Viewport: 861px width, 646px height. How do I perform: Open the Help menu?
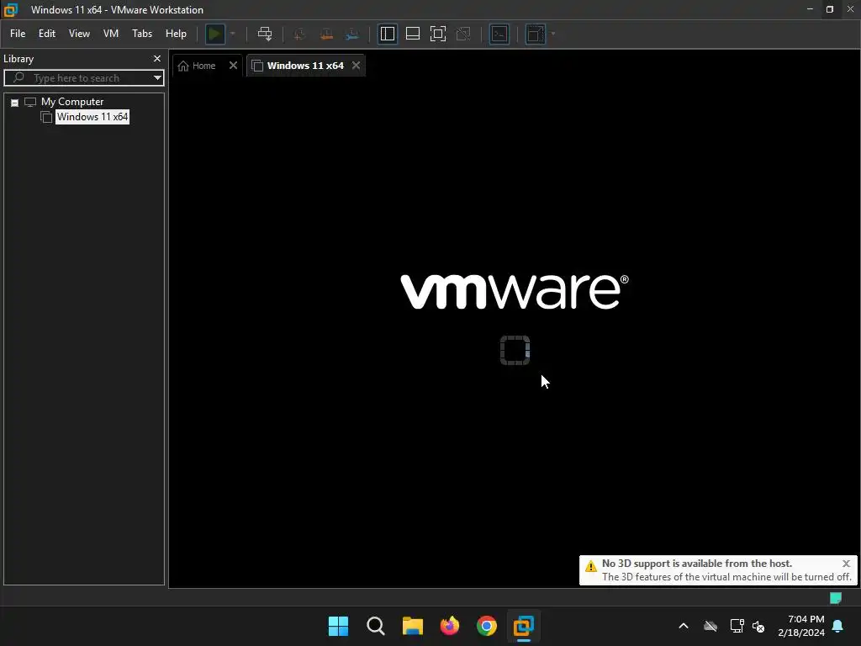(x=176, y=34)
